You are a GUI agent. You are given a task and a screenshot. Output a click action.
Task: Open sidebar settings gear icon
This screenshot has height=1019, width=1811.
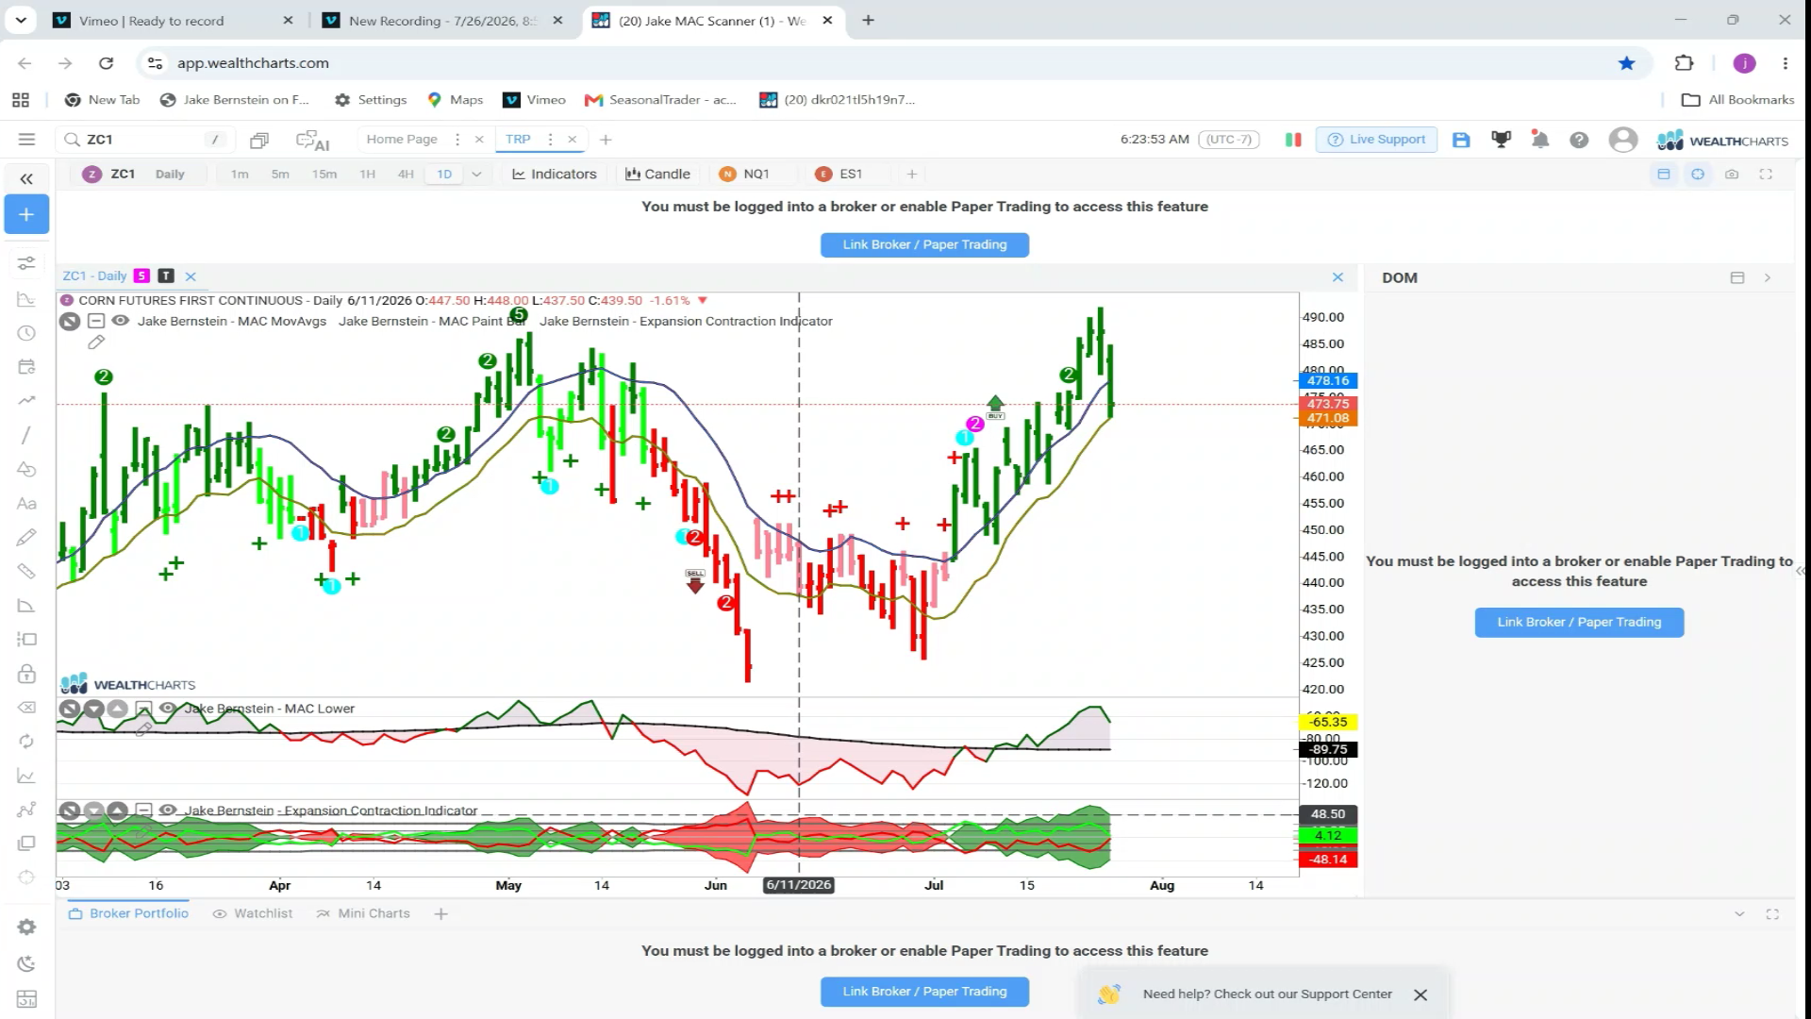tap(26, 927)
